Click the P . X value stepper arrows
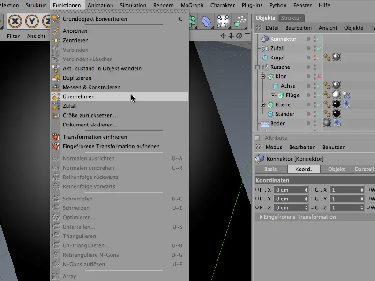The width and height of the screenshot is (375, 281). coord(306,190)
